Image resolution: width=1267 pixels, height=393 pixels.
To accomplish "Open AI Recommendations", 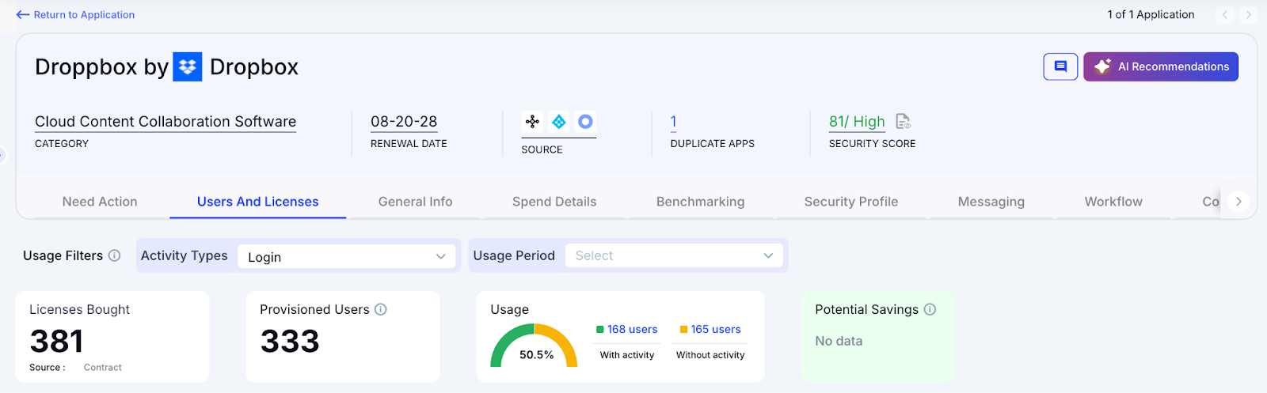I will (x=1161, y=66).
